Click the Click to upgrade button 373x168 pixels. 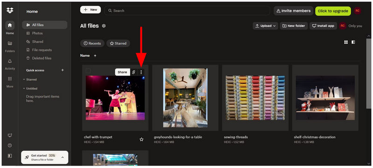point(333,11)
